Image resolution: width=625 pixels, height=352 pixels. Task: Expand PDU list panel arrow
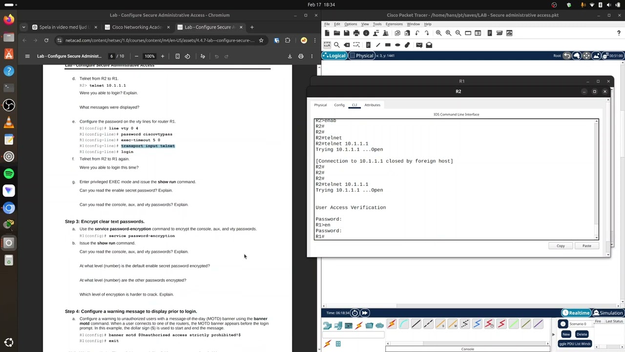[553, 334]
